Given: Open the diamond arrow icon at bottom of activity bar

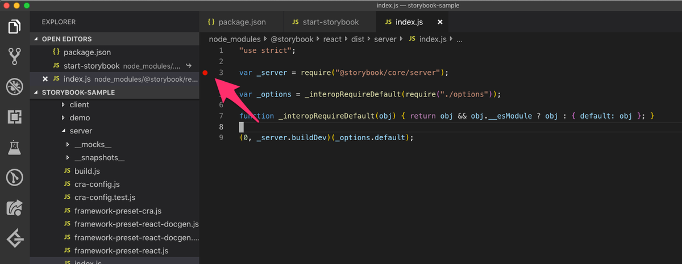Looking at the screenshot, I should [x=14, y=239].
